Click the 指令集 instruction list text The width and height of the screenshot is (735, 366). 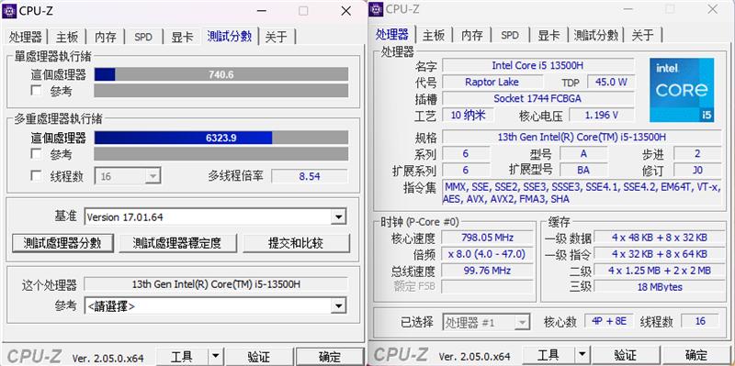click(x=582, y=193)
